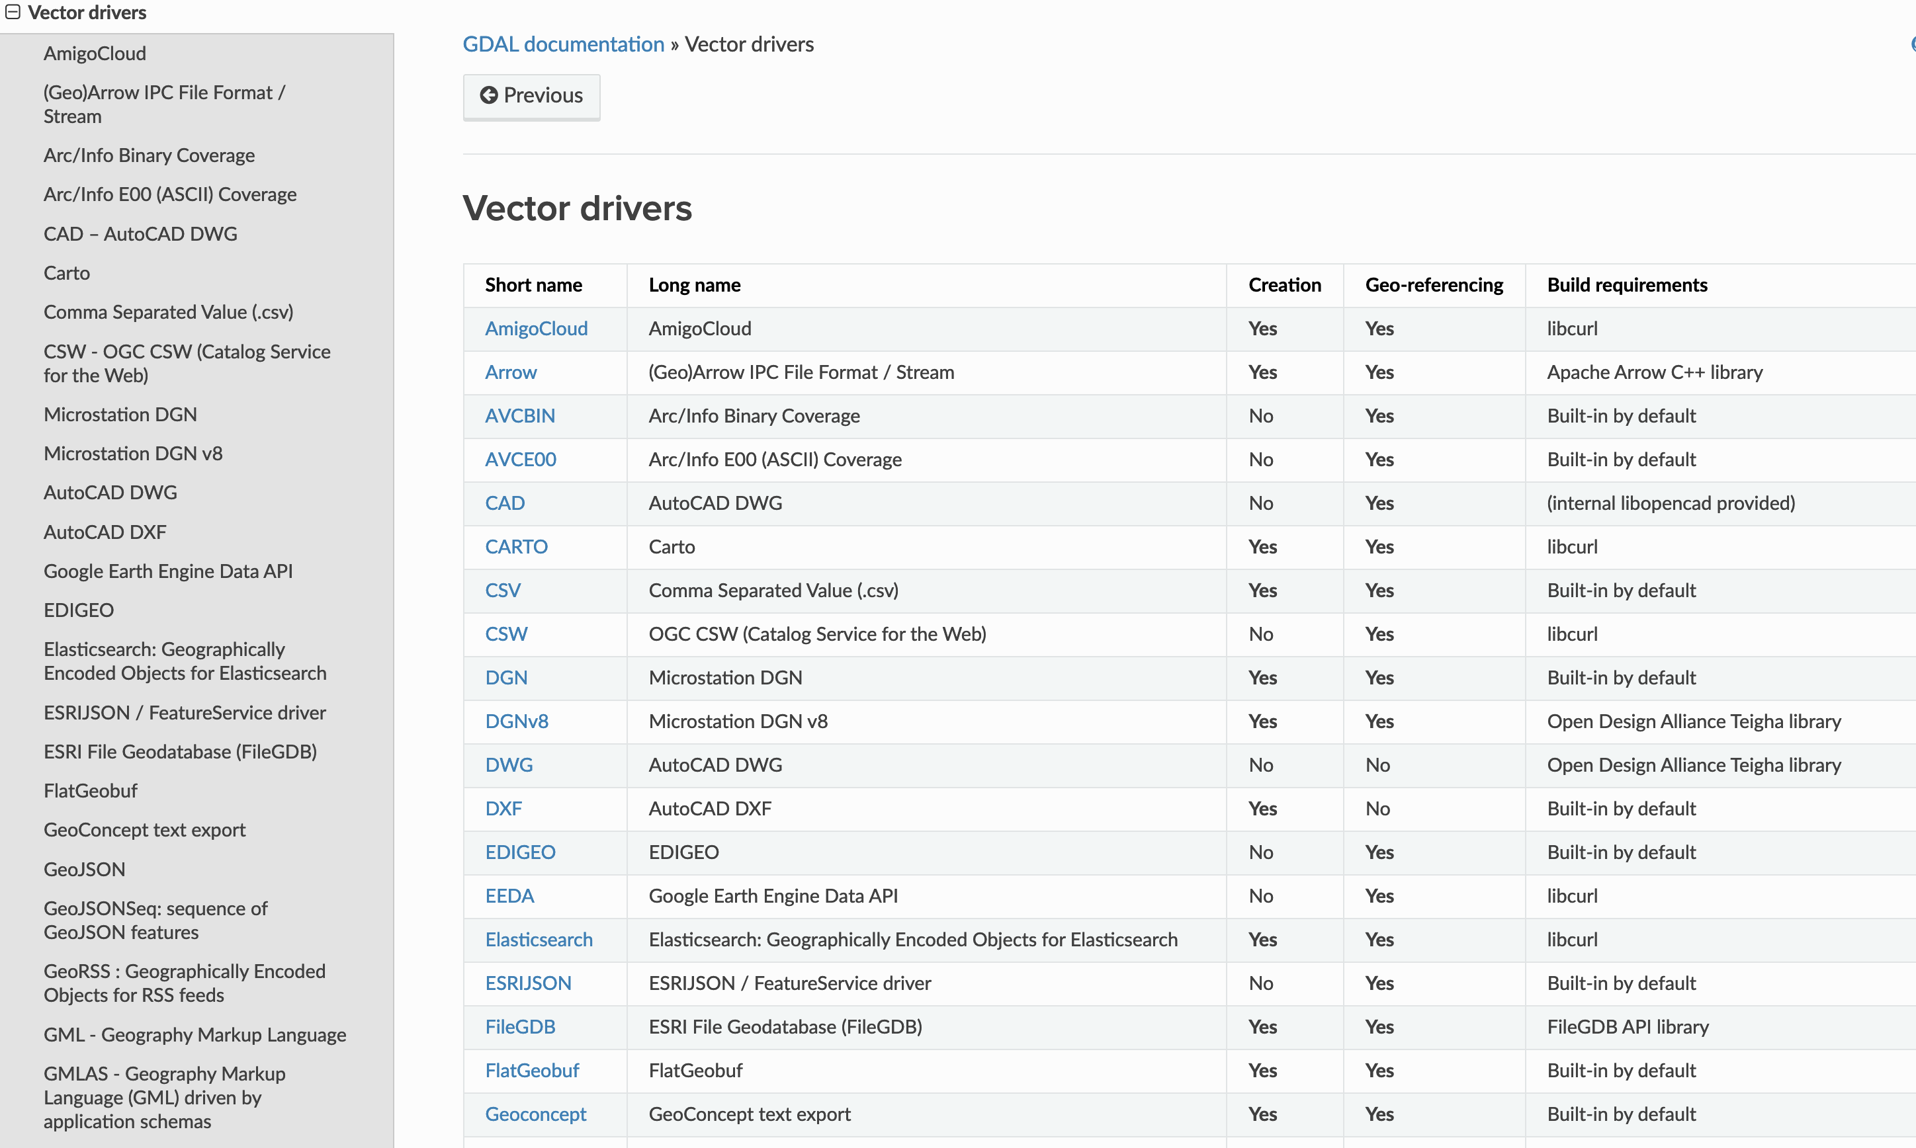Select Comma Separated Value (.csv) sidebar item
Viewport: 1916px width, 1148px height.
[168, 311]
